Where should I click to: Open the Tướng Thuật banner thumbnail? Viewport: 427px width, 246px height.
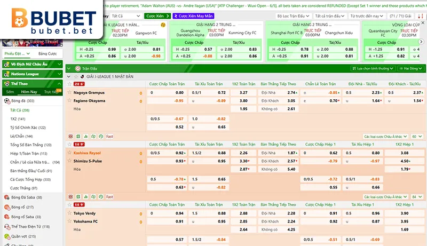[33, 43]
